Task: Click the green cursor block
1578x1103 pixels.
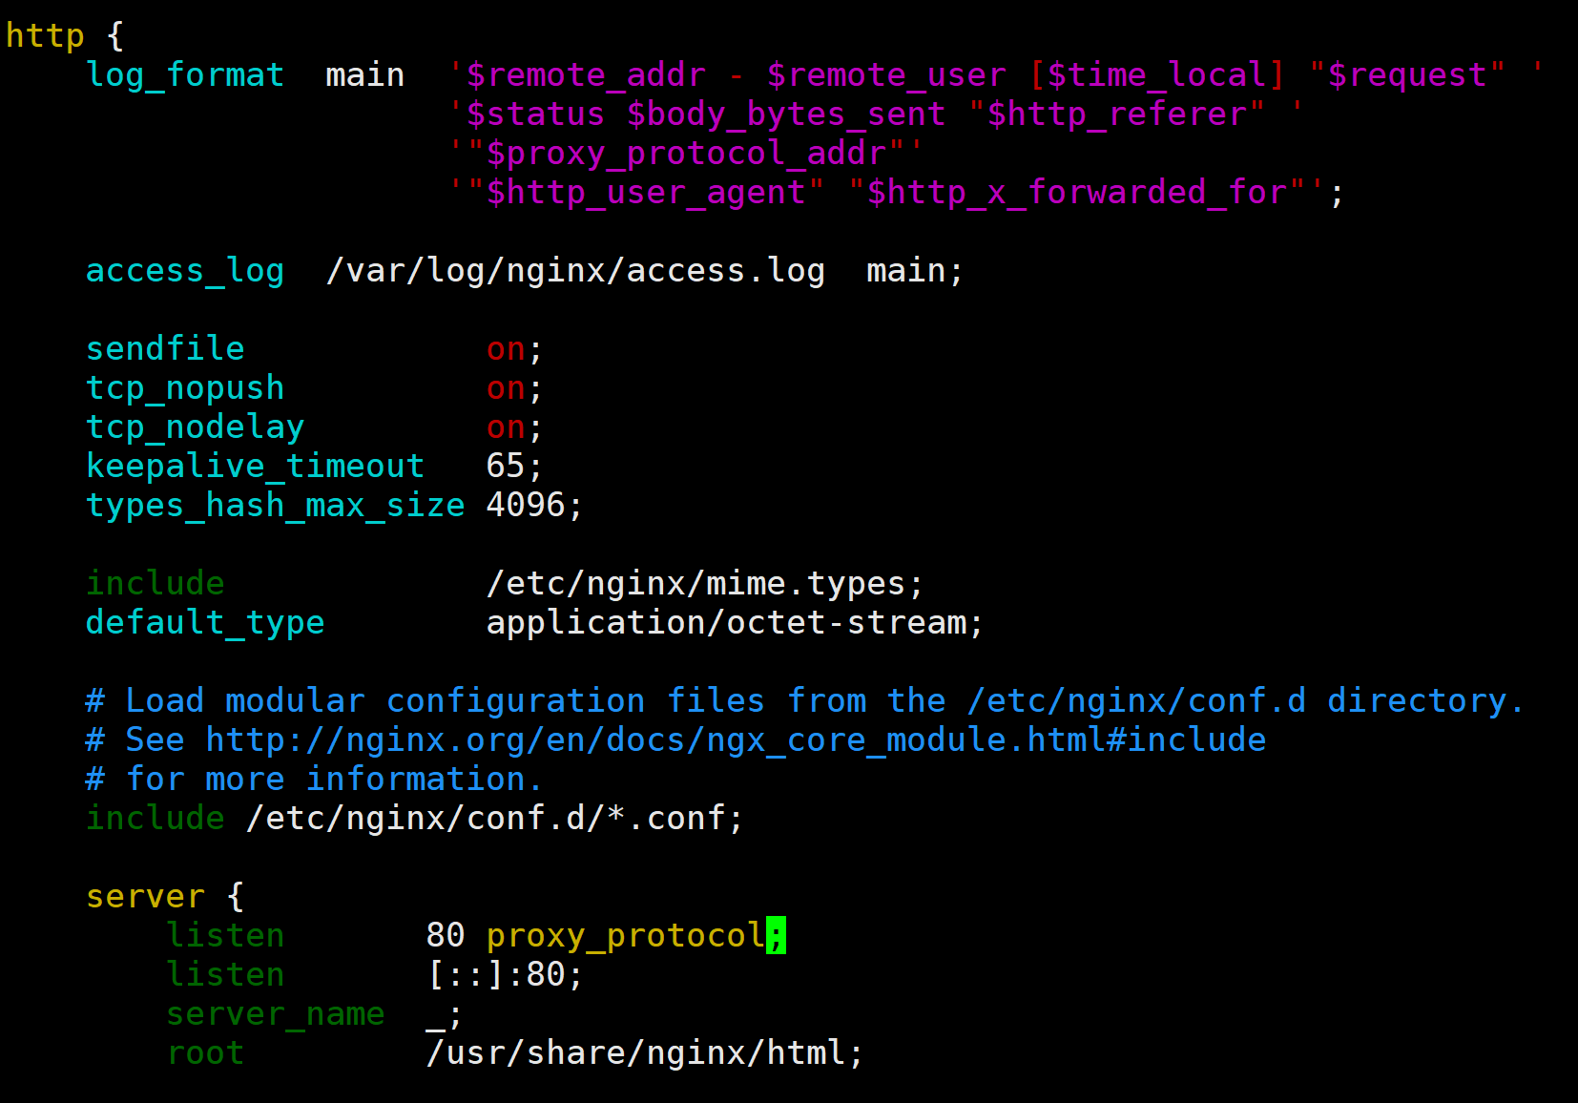Action: pos(776,936)
